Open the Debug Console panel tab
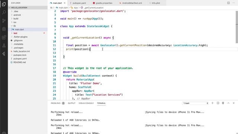 coord(86,103)
